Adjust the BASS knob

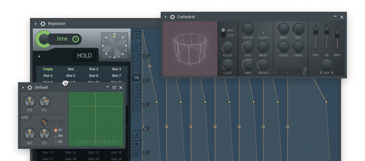coord(283,29)
